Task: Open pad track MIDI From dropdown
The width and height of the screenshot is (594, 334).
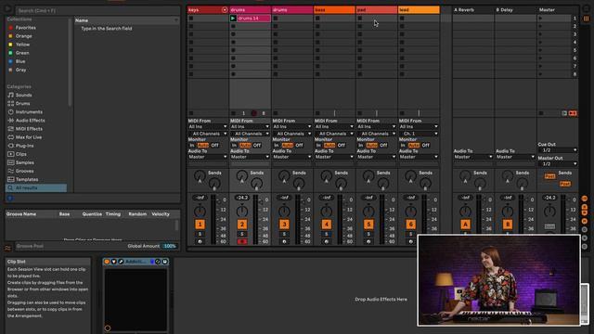Action: [x=377, y=126]
